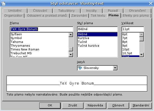This screenshot has height=111, width=154.
Task: Click the document icon in the title bar
Action: coord(3,4)
